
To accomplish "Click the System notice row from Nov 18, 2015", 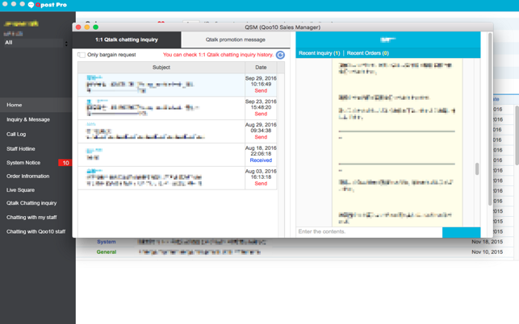I will (295, 242).
